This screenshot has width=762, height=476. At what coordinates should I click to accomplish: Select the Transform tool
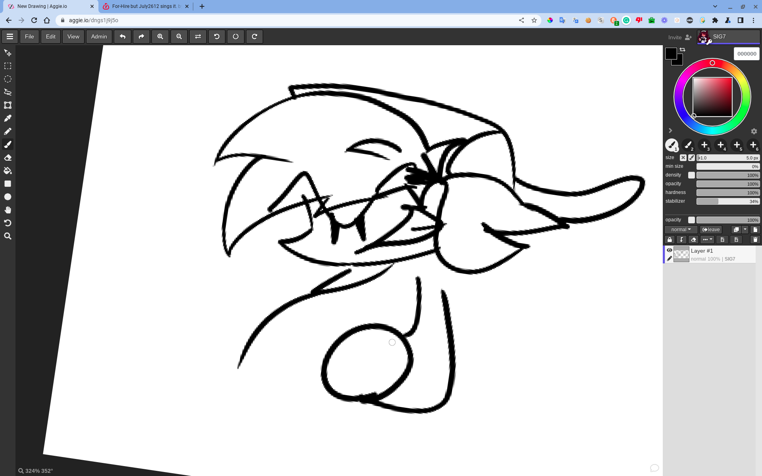point(8,105)
